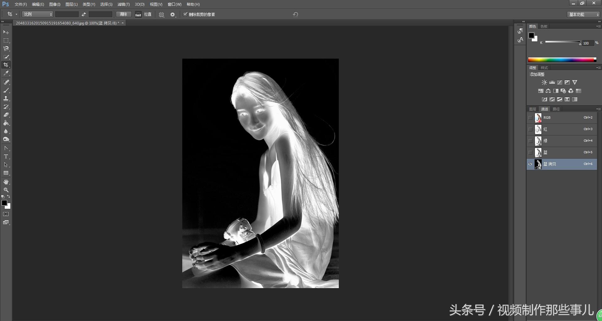Select the Paint Bucket tool
This screenshot has height=321, width=602.
click(6, 123)
